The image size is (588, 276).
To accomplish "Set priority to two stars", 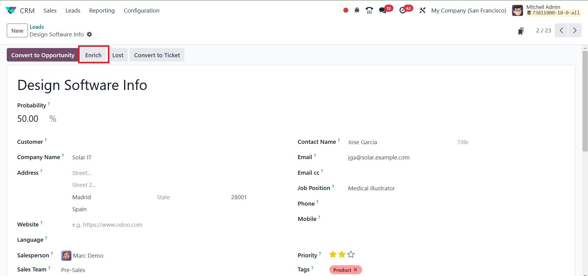I will pos(342,255).
